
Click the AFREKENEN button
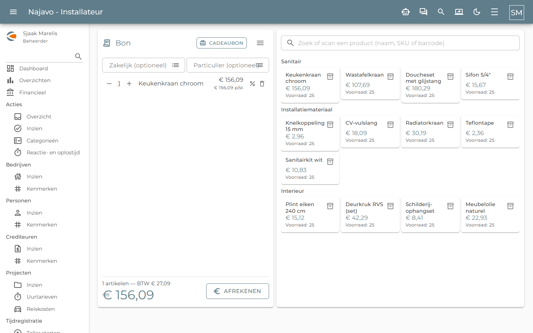click(238, 291)
